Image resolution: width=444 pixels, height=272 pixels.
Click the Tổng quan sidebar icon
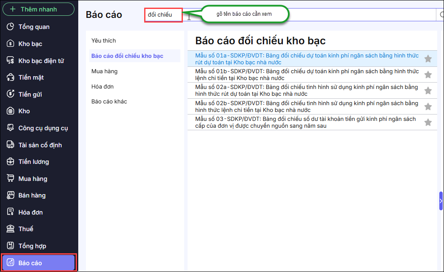pos(11,27)
